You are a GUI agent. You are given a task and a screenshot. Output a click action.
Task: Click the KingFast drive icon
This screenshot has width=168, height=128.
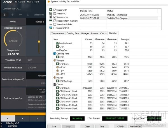click(57, 51)
